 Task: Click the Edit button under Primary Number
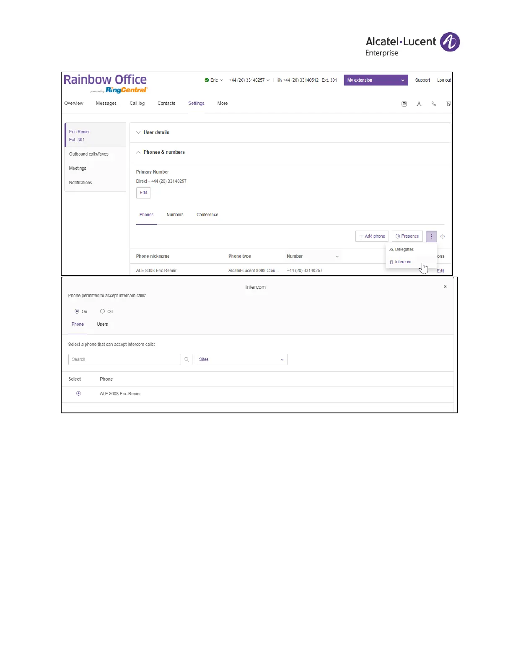(x=143, y=193)
